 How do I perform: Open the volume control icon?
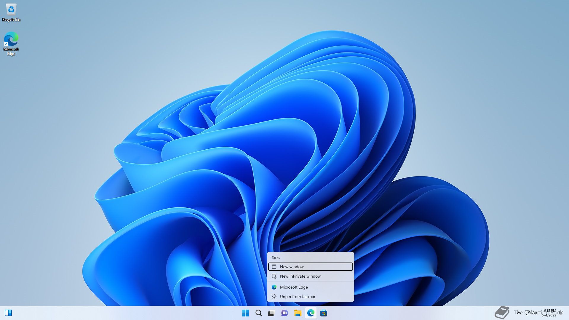click(534, 313)
